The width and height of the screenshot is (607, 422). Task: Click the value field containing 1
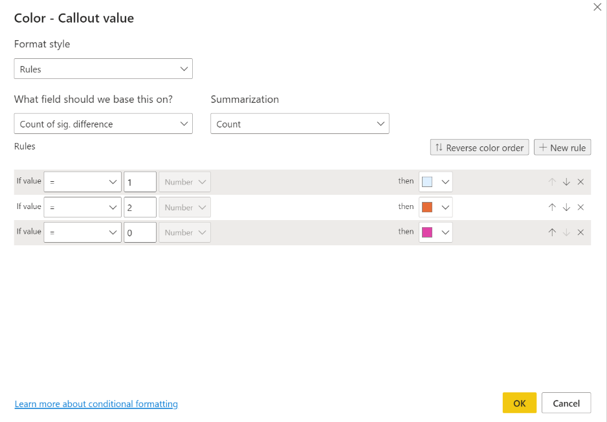[x=140, y=182]
